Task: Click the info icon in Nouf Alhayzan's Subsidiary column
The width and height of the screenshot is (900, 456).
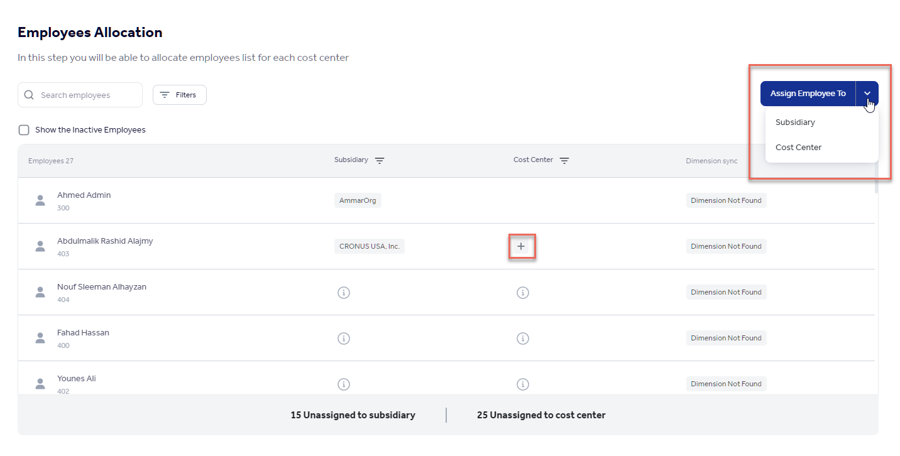Action: [344, 292]
